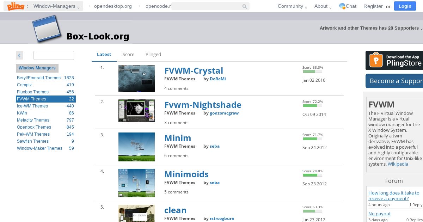
Task: Click the search magnifier icon
Action: point(245,6)
